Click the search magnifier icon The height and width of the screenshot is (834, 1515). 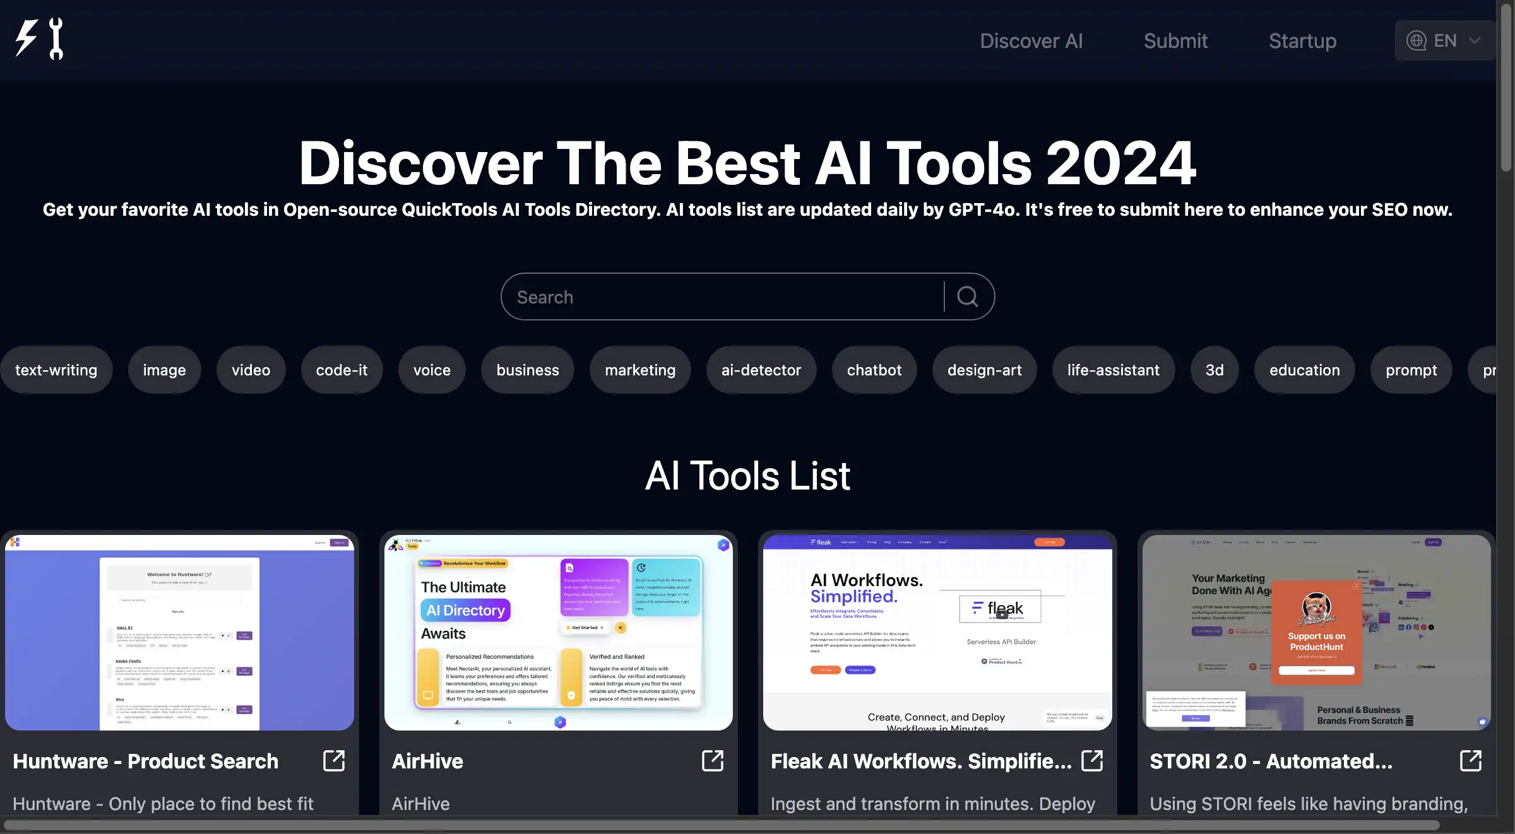[x=966, y=296]
